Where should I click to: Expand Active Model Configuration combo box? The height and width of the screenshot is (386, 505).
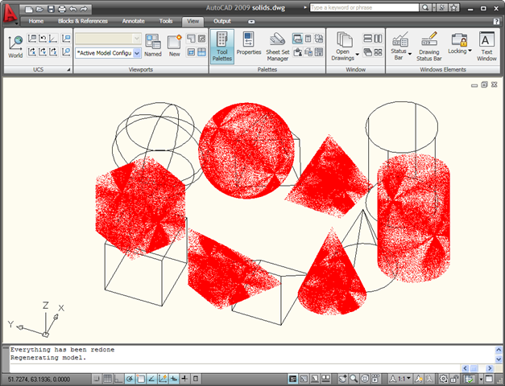(x=136, y=52)
